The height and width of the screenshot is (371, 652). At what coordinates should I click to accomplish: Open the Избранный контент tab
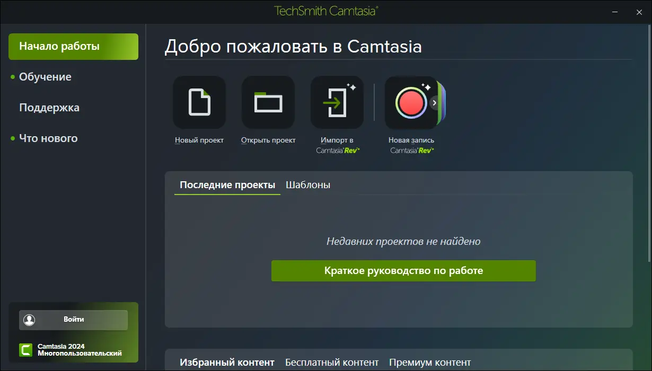[x=228, y=362]
